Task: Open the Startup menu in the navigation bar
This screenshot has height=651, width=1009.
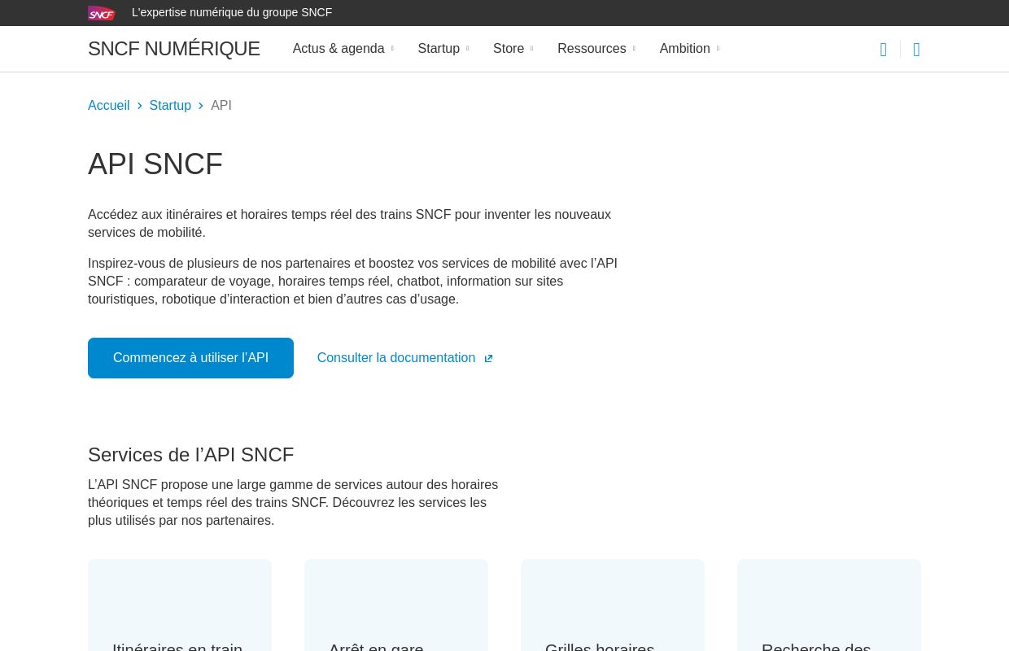Action: (x=443, y=49)
